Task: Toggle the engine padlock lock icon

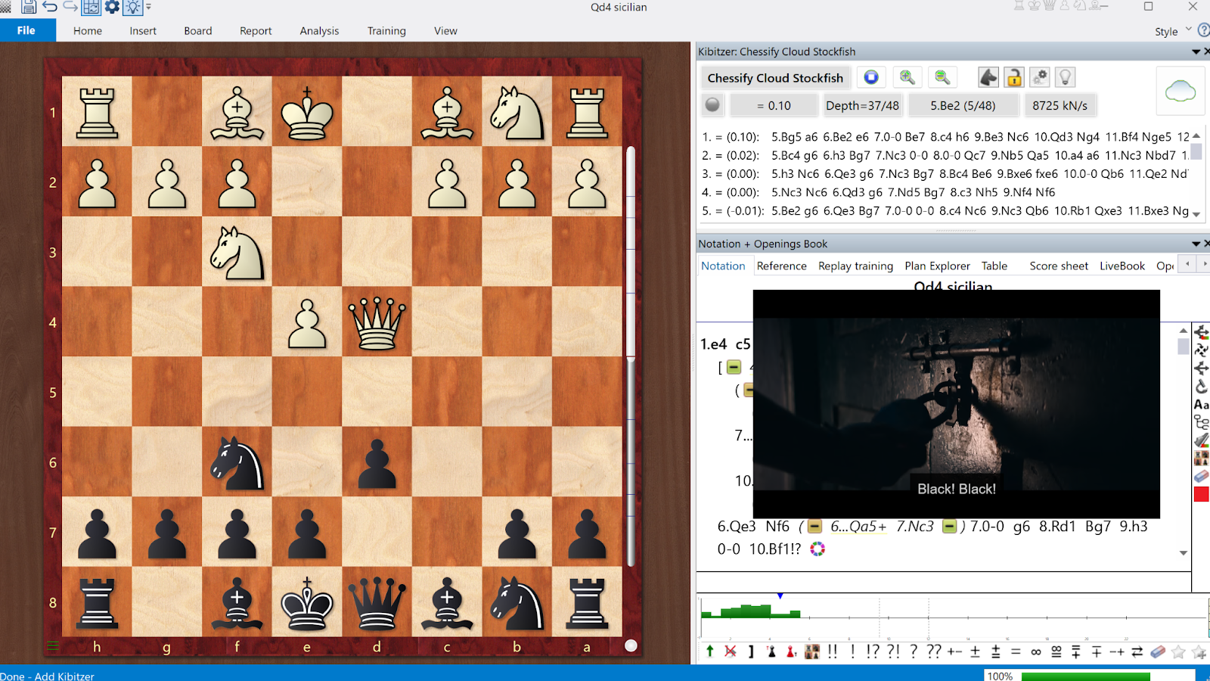Action: [x=1014, y=77]
